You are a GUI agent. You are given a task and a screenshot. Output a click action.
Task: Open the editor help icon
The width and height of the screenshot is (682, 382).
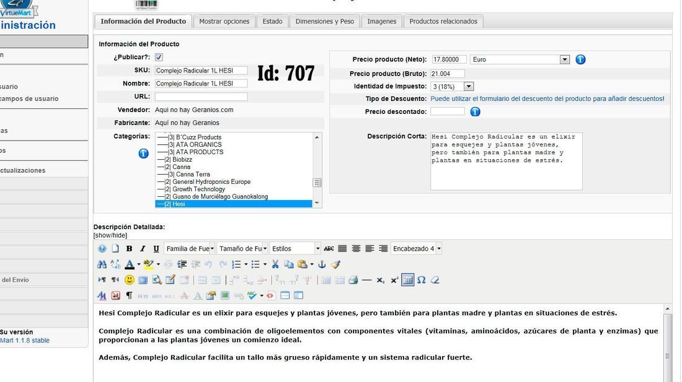[102, 249]
